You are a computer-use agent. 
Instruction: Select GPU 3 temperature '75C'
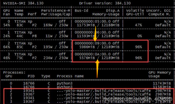(x=20, y=58)
